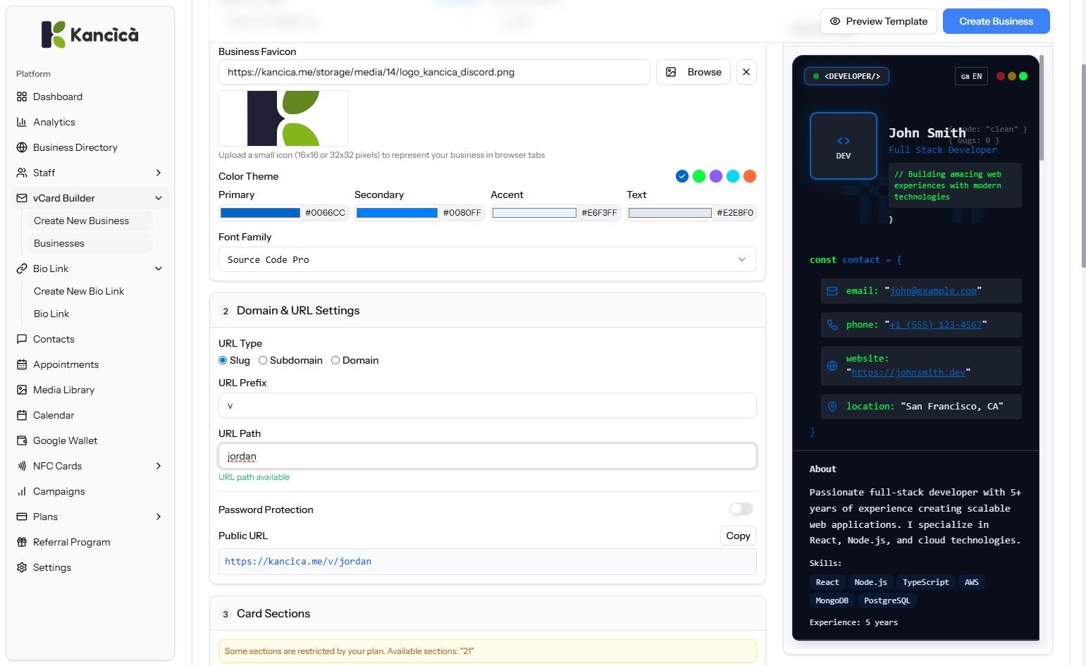
Task: Copy the public URL
Action: (738, 536)
